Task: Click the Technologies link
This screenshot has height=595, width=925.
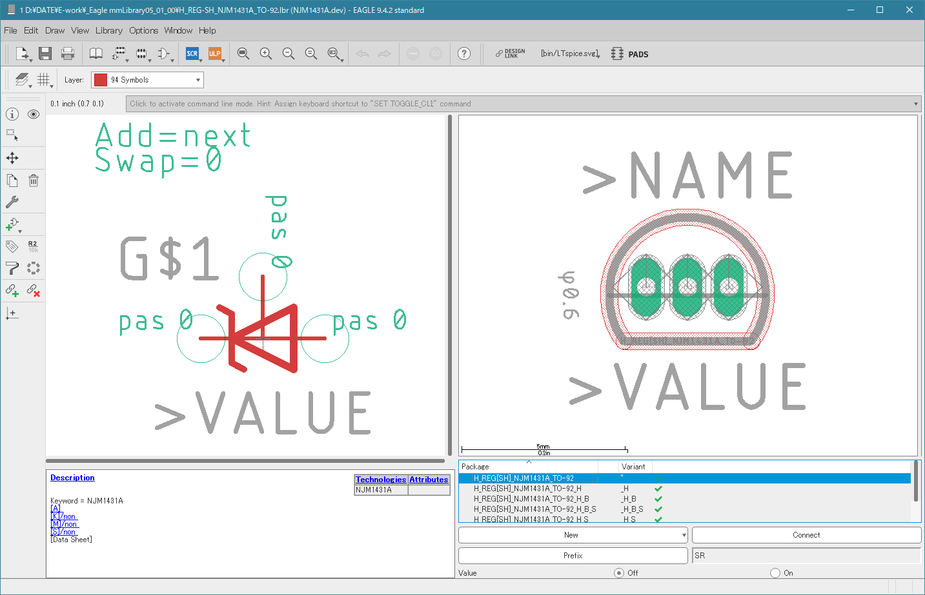Action: (381, 480)
